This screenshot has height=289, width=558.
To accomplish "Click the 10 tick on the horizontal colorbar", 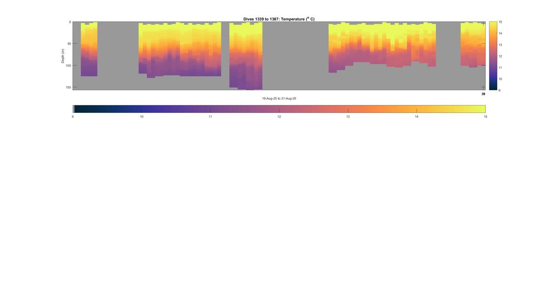I will point(141,116).
